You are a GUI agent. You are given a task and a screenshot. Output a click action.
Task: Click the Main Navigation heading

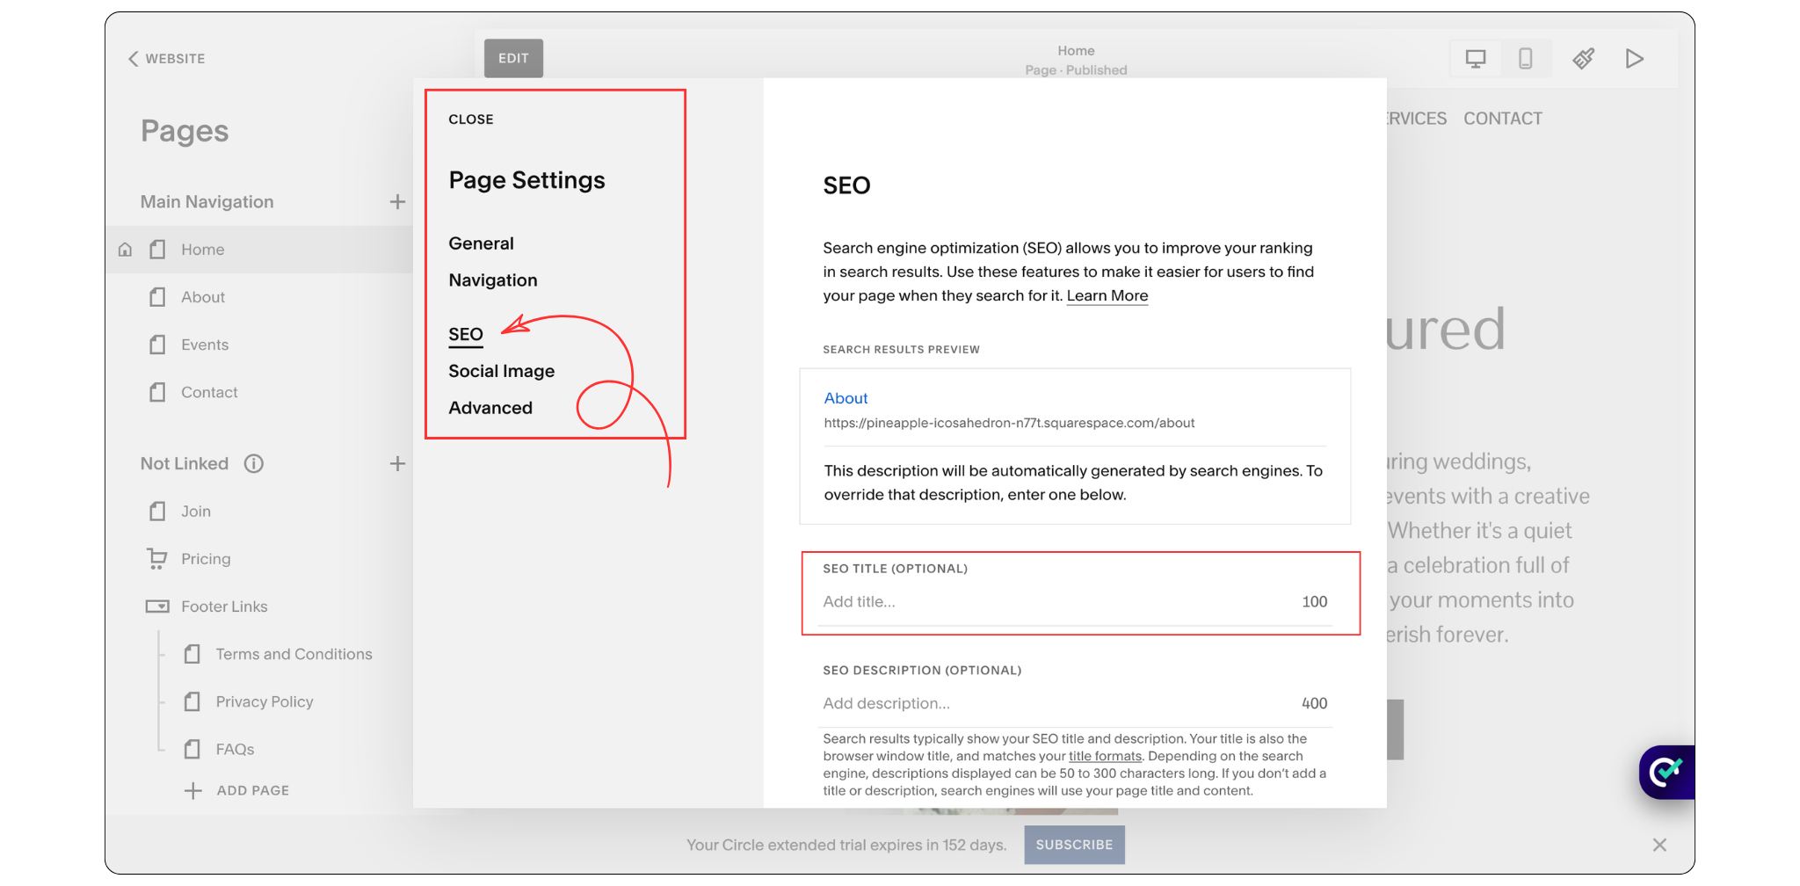207,202
